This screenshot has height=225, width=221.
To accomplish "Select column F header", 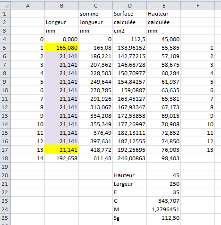I will [x=197, y=6].
